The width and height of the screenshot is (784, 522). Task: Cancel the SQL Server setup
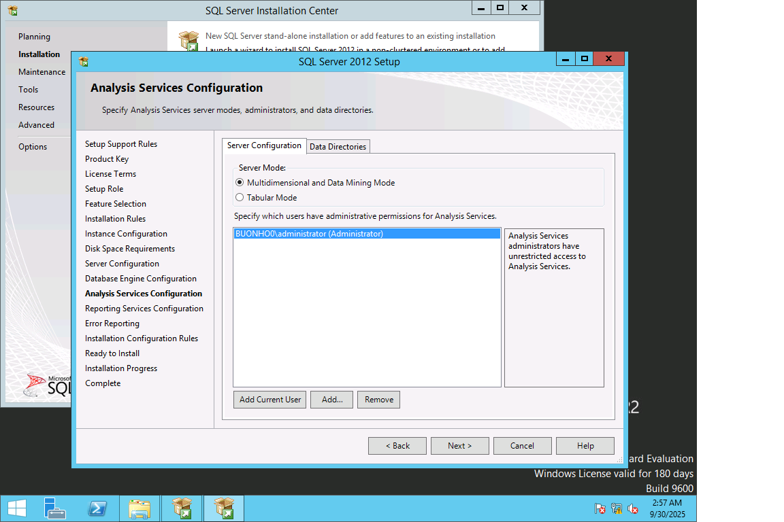coord(523,446)
